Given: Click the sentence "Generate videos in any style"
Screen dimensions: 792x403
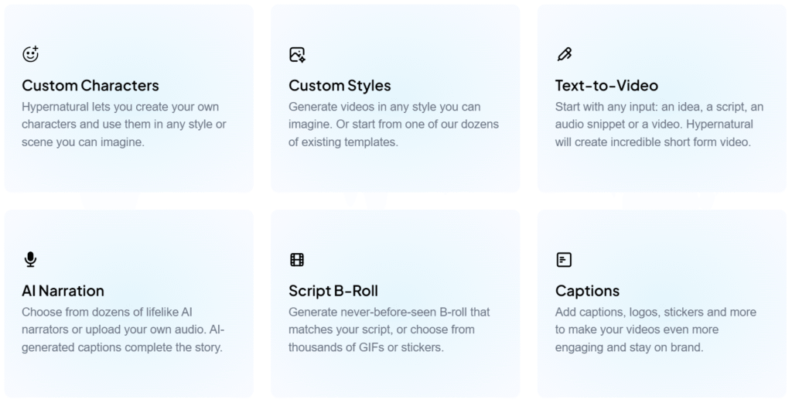Looking at the screenshot, I should (x=384, y=107).
